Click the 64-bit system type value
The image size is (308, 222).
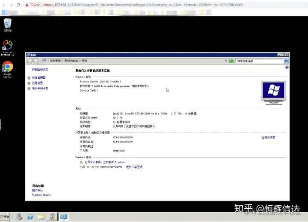coord(121,122)
